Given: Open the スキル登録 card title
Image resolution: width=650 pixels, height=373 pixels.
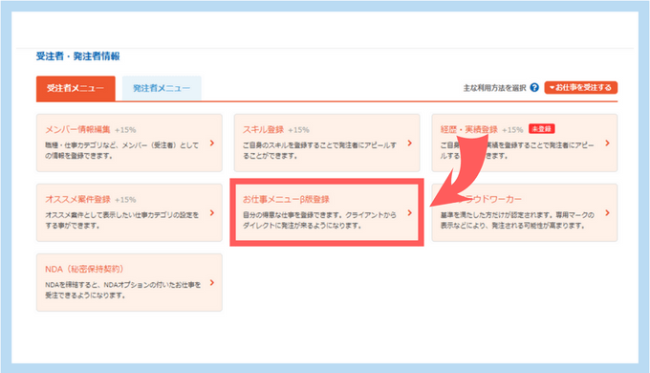Looking at the screenshot, I should (263, 129).
